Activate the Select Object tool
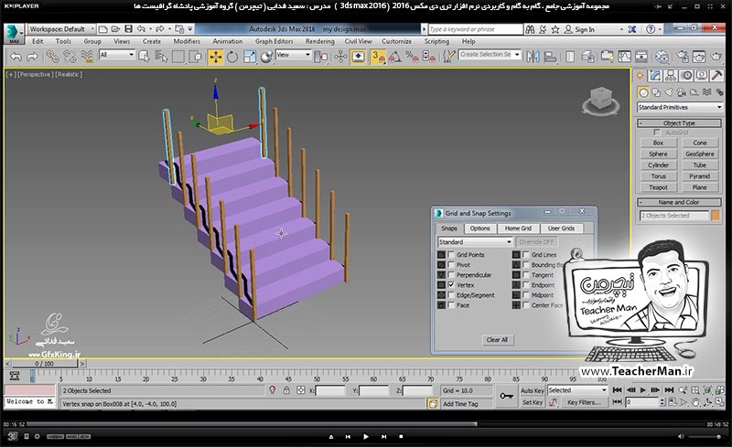This screenshot has width=732, height=447. tap(145, 57)
